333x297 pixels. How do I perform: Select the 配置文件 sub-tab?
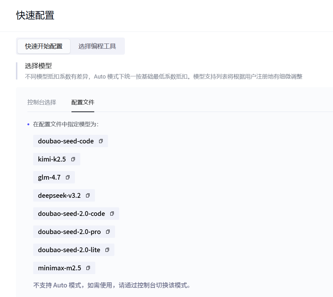83,102
